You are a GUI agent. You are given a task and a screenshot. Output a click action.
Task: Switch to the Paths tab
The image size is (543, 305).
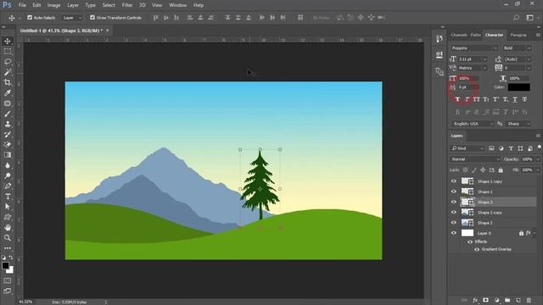tap(475, 35)
